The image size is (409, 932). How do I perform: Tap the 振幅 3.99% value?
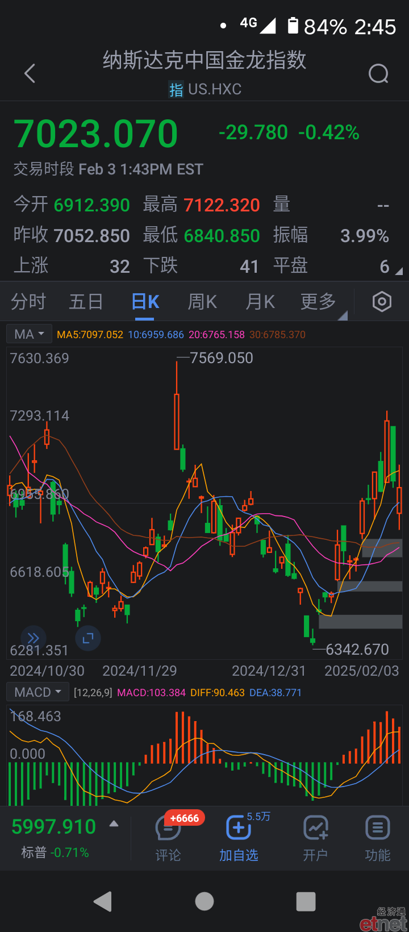tap(365, 236)
